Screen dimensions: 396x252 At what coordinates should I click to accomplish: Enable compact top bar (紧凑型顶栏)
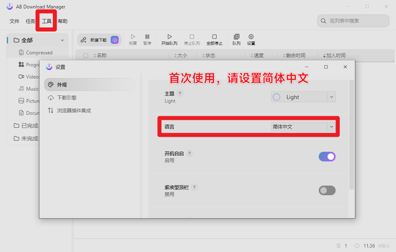(327, 190)
